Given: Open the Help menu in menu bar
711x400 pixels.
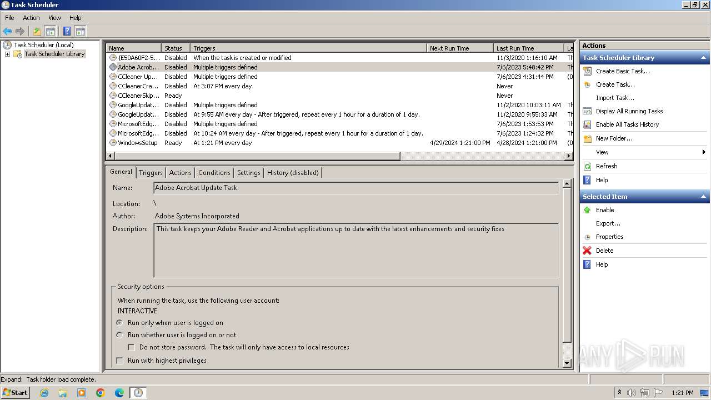Looking at the screenshot, I should 76,18.
